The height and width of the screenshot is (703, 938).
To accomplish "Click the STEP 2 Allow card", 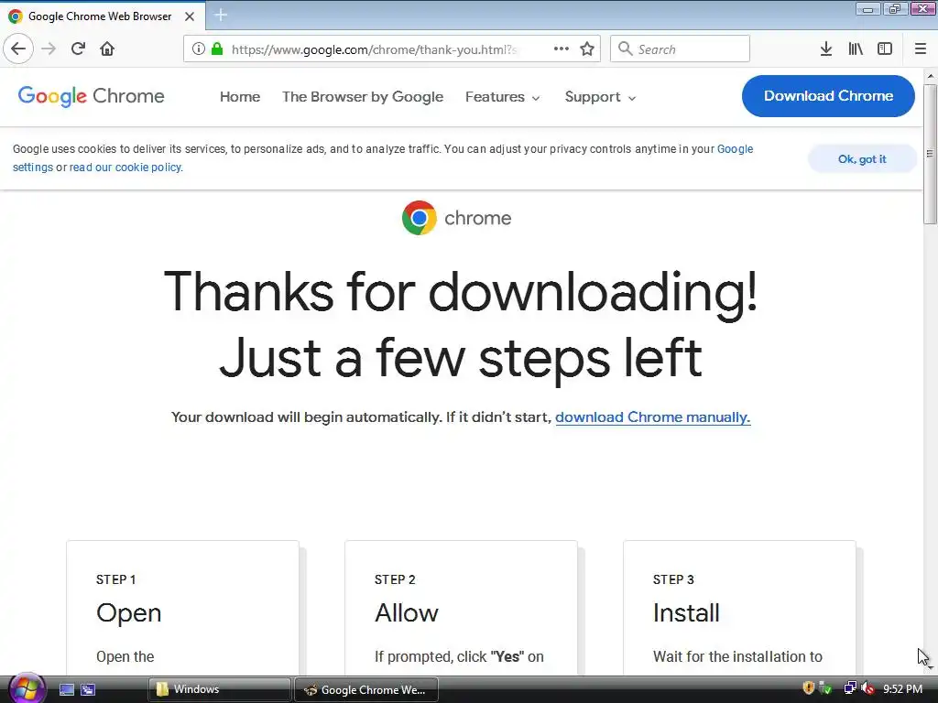I will click(461, 608).
